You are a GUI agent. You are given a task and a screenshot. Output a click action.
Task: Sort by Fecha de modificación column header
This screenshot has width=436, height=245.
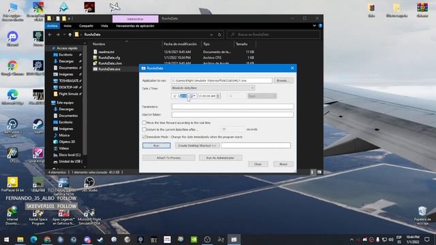pos(180,44)
